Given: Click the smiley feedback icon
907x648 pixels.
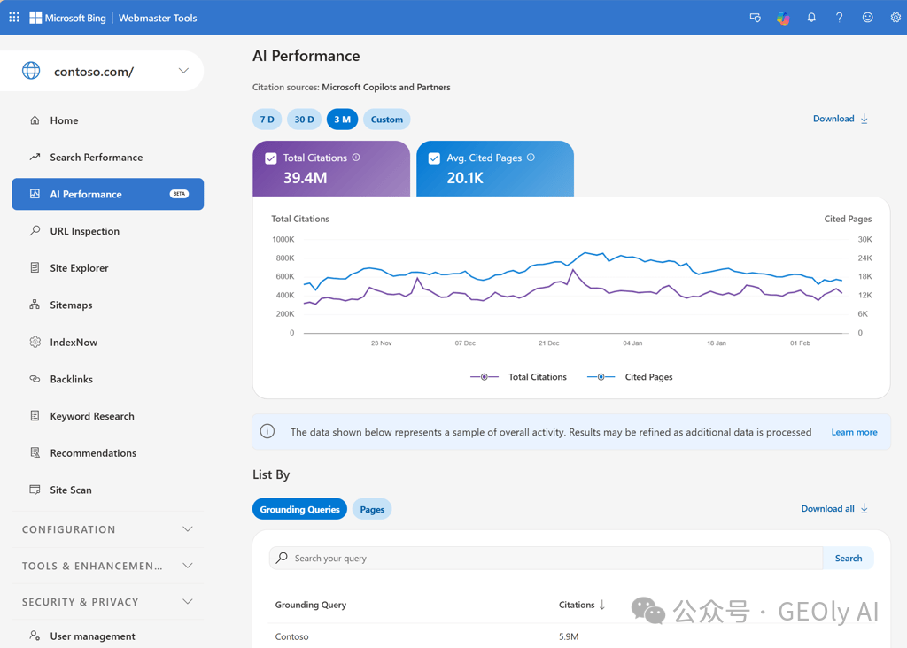Looking at the screenshot, I should (x=868, y=18).
